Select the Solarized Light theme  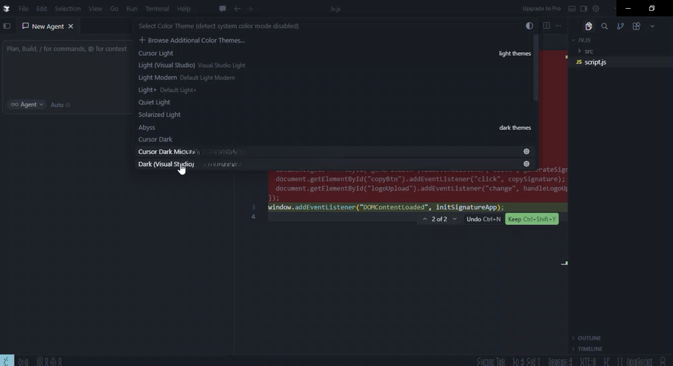(x=336, y=114)
